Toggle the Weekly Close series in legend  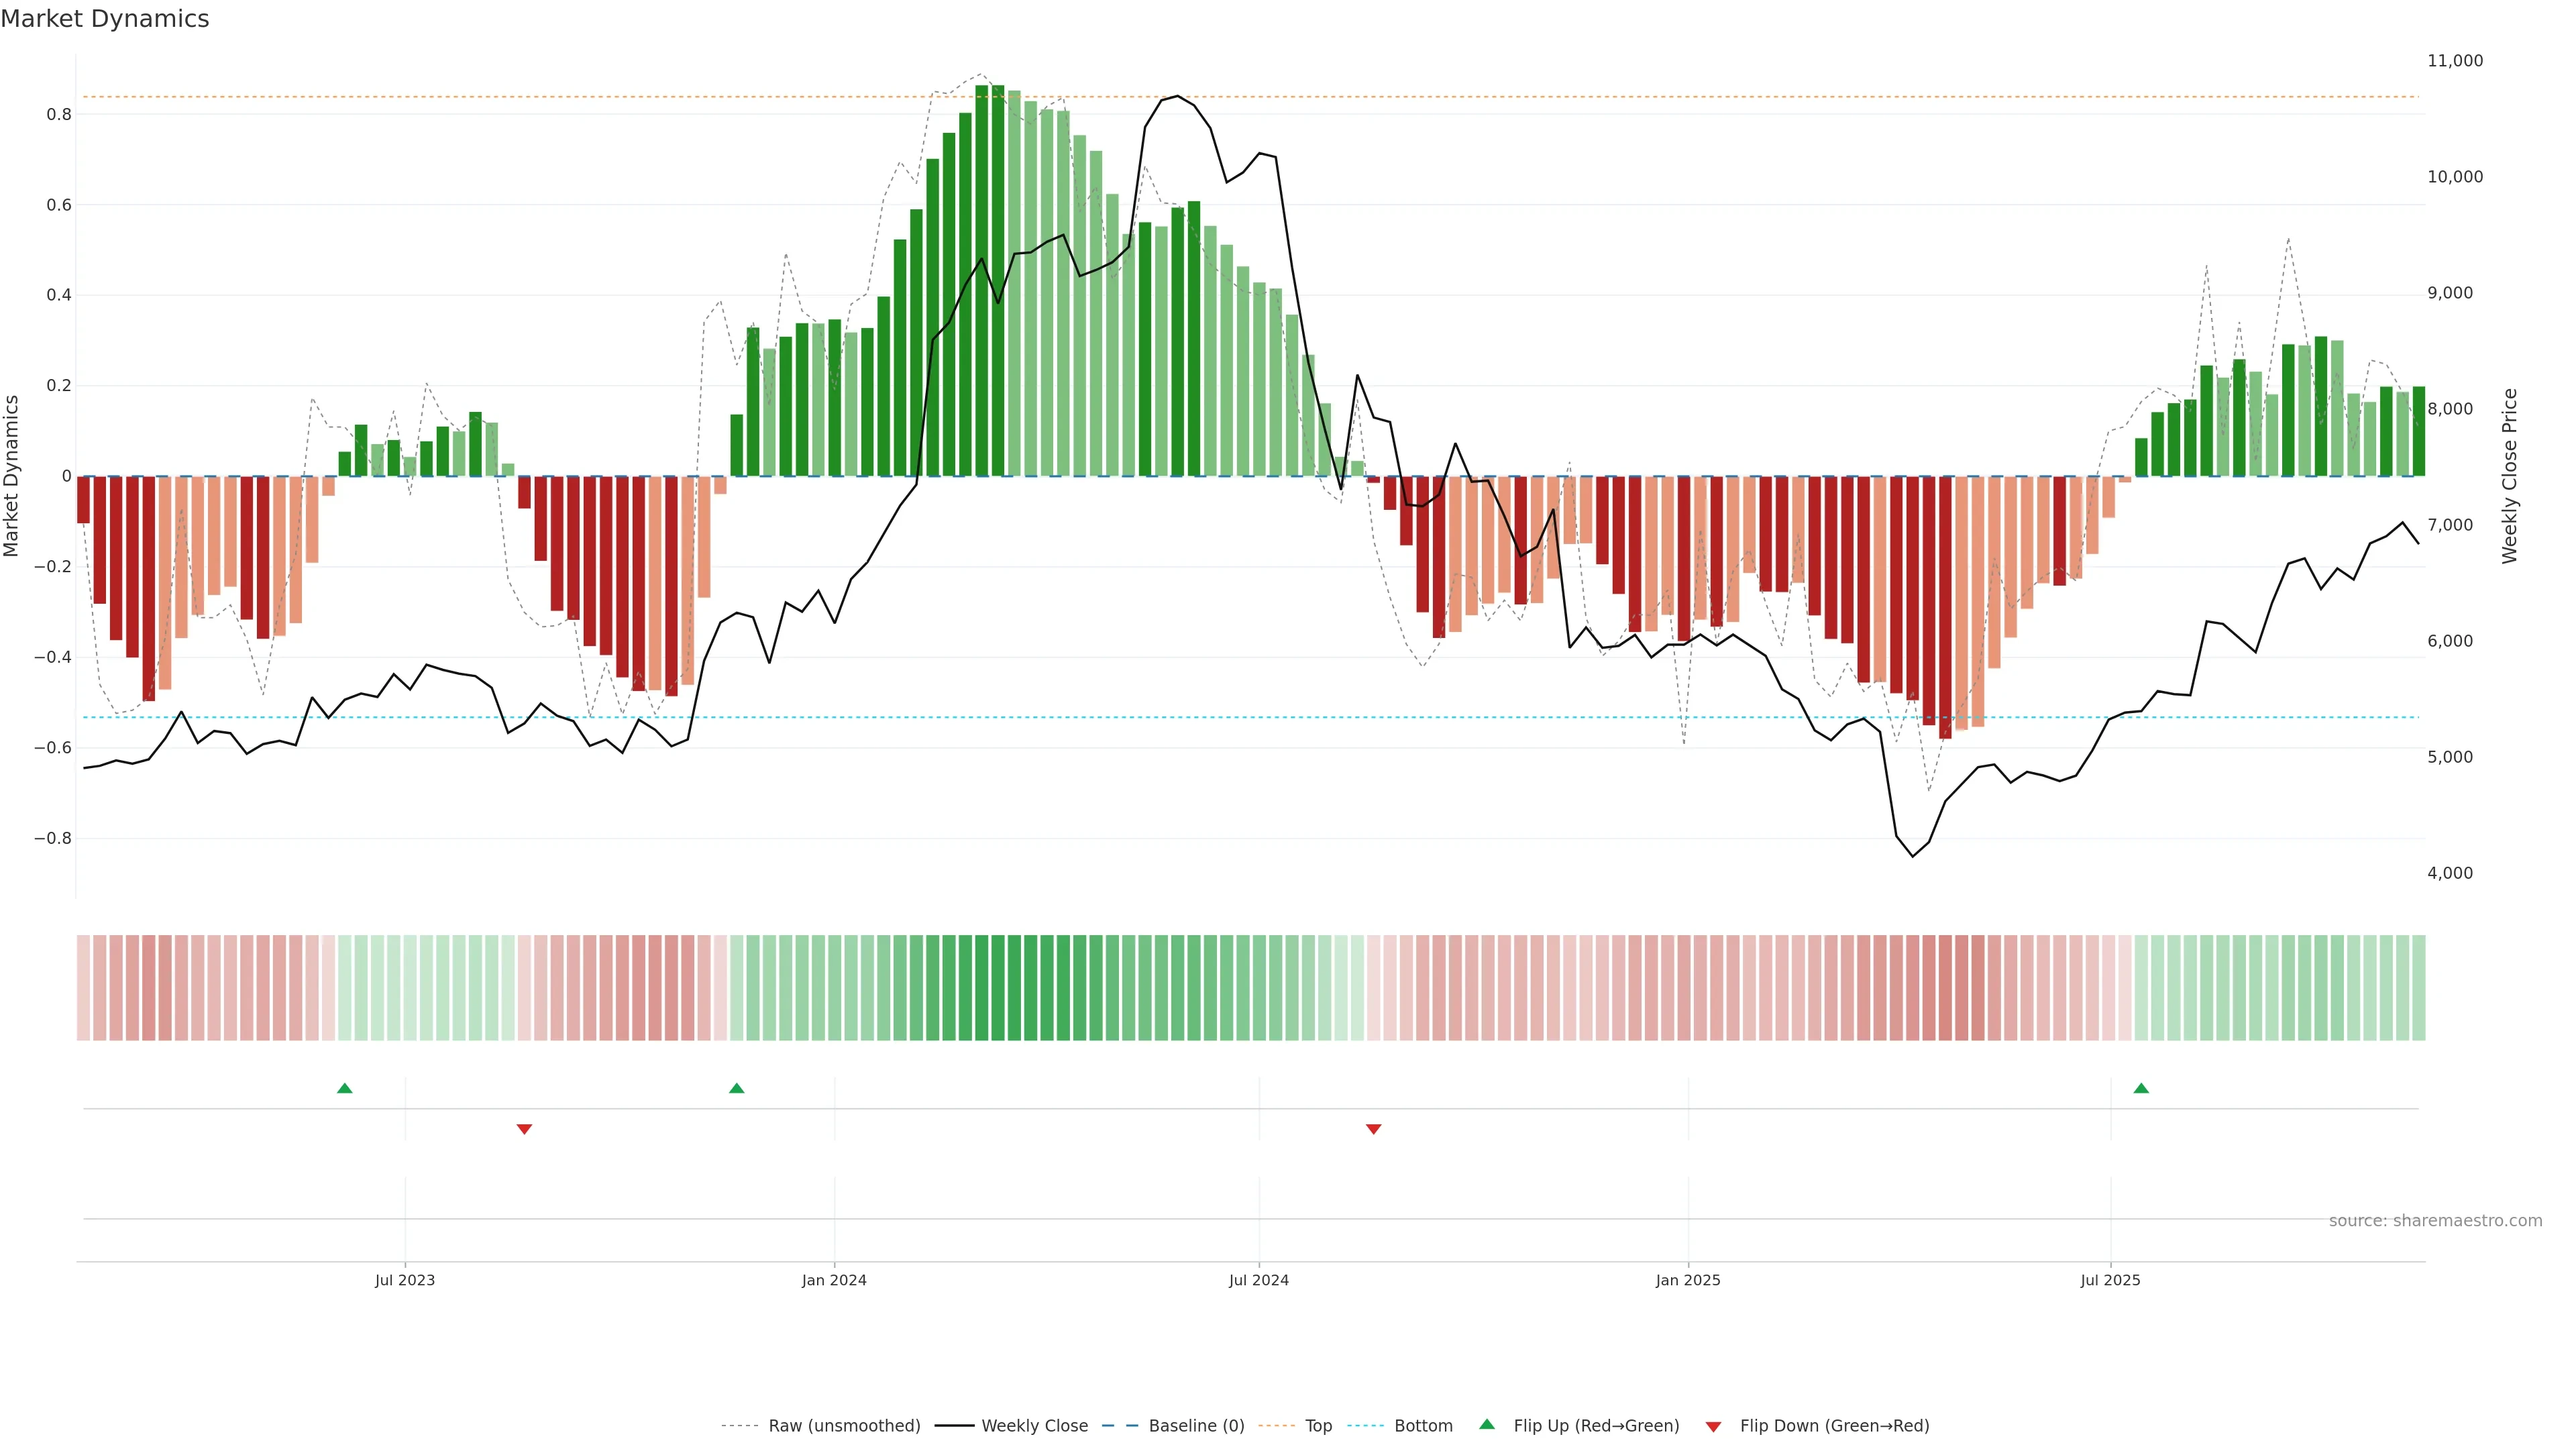pyautogui.click(x=1034, y=1426)
